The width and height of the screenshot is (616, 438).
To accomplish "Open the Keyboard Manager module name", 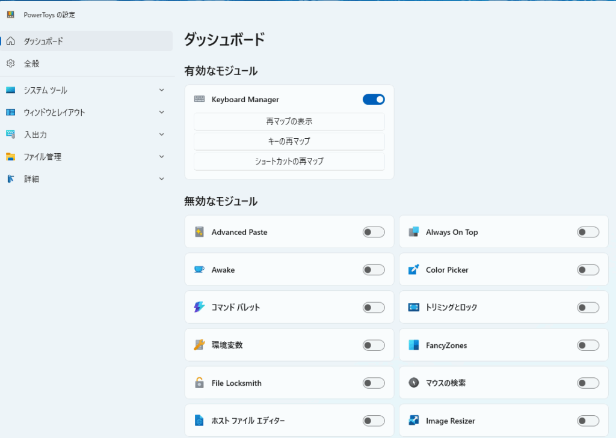I will tap(245, 99).
